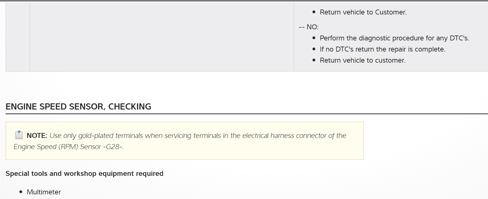Viewport: 488px width, 199px height.
Task: Click the bullet point before Multimeter
Action: pos(21,192)
